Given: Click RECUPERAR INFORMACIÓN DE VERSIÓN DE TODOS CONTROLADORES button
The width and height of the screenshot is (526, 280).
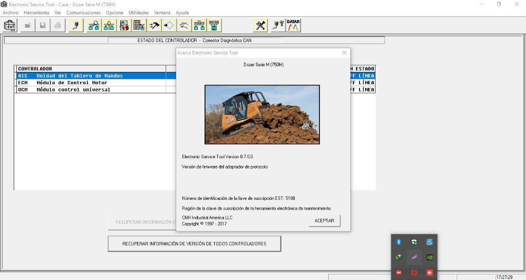Looking at the screenshot, I should (x=194, y=244).
